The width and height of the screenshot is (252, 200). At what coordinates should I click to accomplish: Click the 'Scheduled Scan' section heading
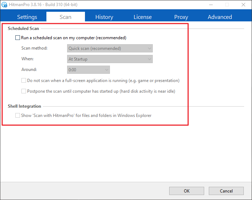click(x=23, y=29)
